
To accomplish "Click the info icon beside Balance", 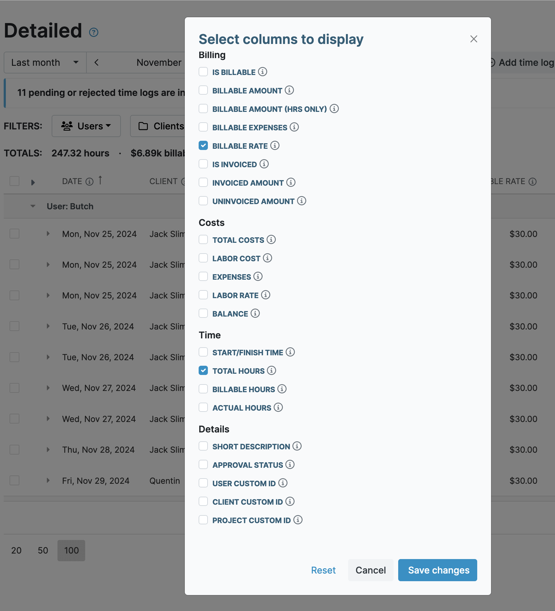I will (x=255, y=313).
